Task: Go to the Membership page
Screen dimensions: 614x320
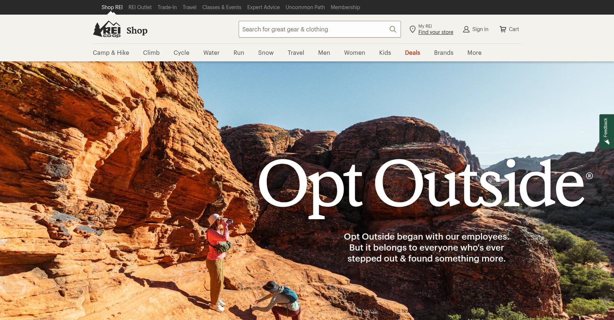Action: point(345,7)
